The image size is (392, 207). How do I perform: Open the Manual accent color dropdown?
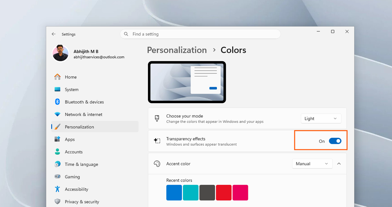312,164
